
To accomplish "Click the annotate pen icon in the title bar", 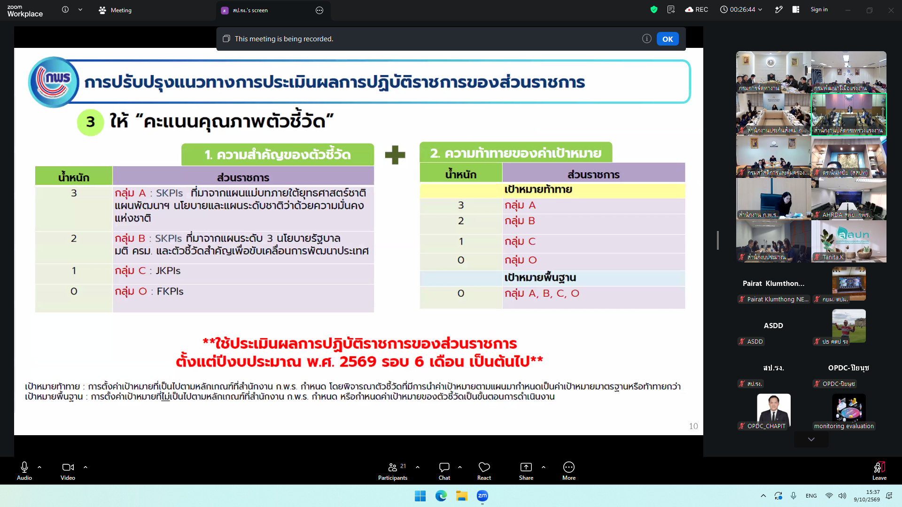I will 779,9.
